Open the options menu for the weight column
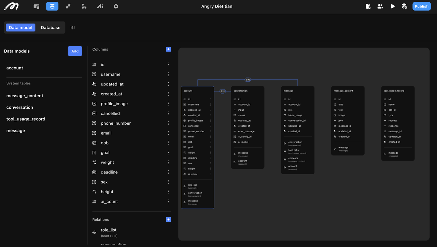This screenshot has height=247, width=437. tap(168, 162)
